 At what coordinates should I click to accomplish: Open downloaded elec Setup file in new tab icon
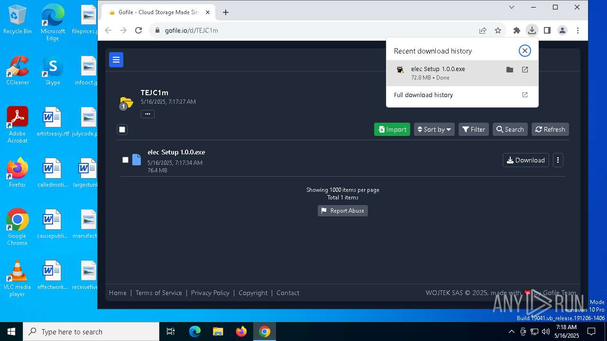pos(525,70)
